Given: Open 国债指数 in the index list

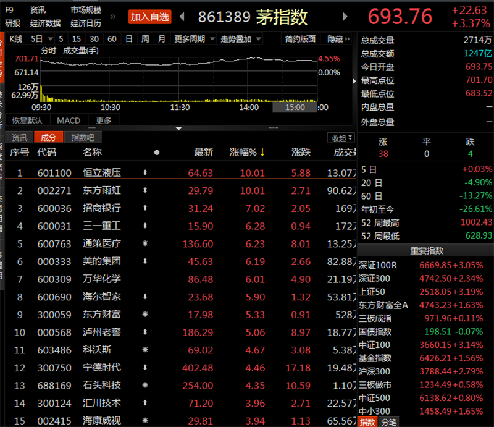Looking at the screenshot, I should [x=375, y=331].
